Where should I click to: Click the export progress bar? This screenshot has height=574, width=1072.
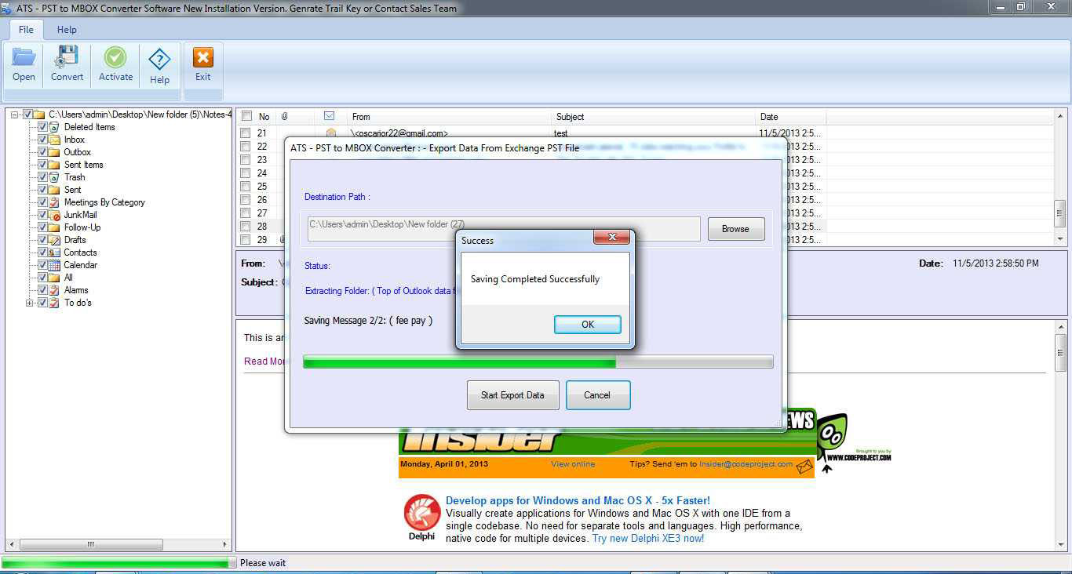click(538, 361)
